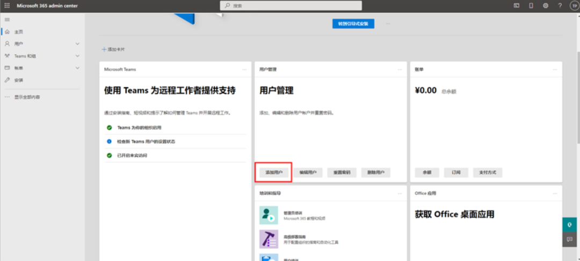
Task: Click the person icon beside 用户
Action: tap(7, 43)
